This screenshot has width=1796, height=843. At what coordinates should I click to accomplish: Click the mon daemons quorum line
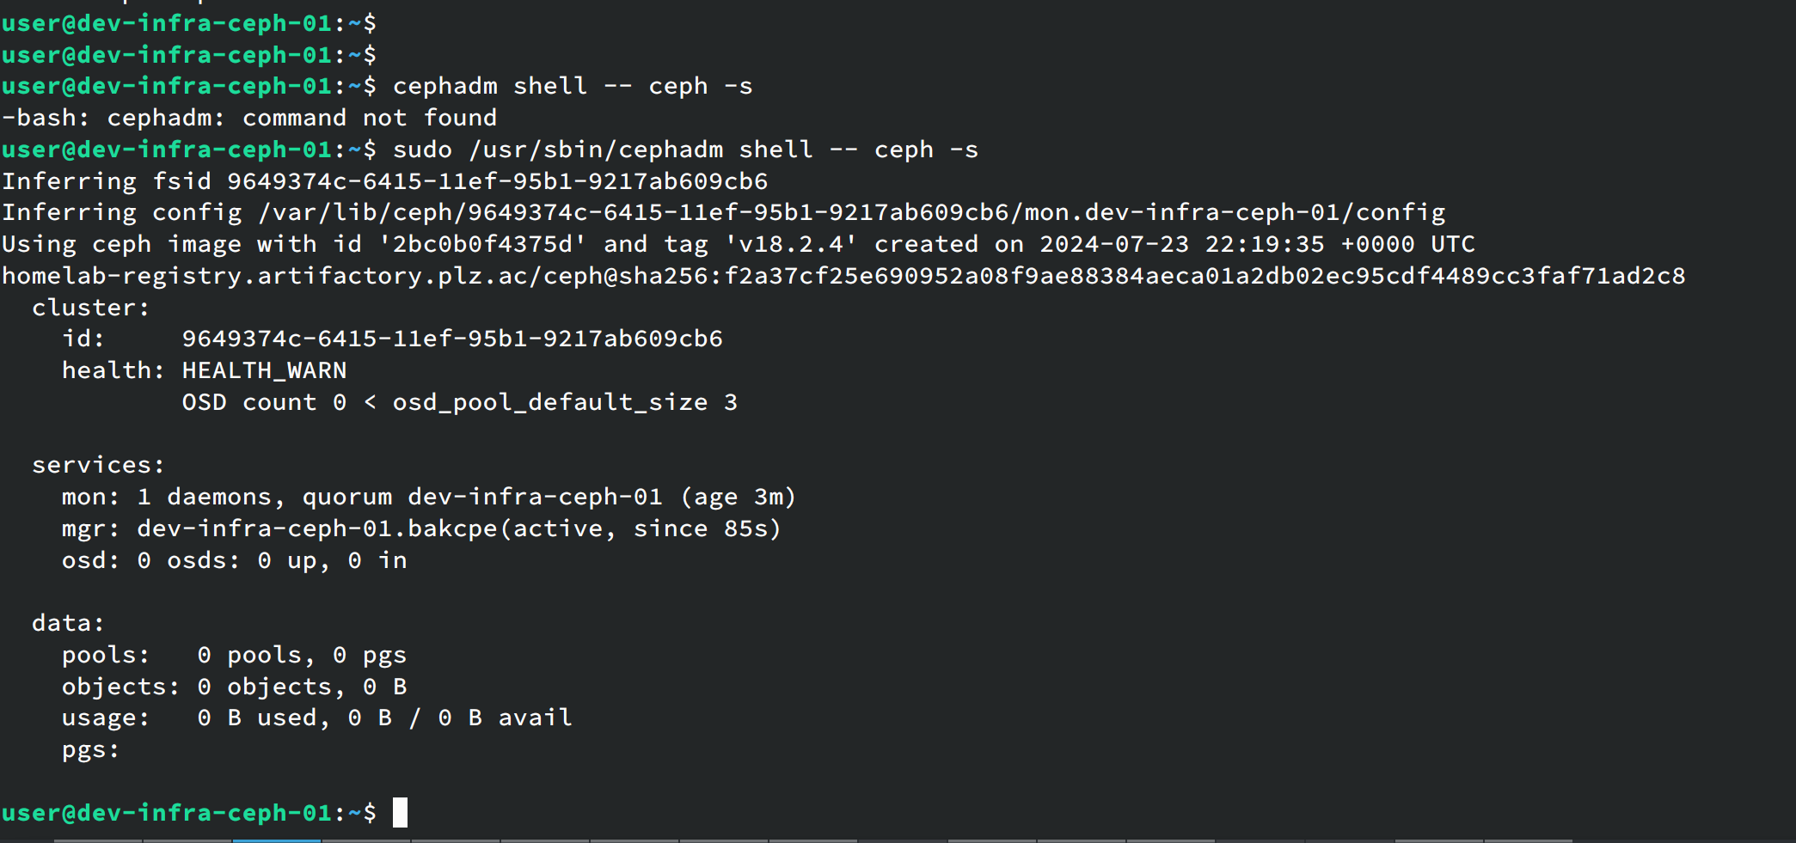coord(428,497)
